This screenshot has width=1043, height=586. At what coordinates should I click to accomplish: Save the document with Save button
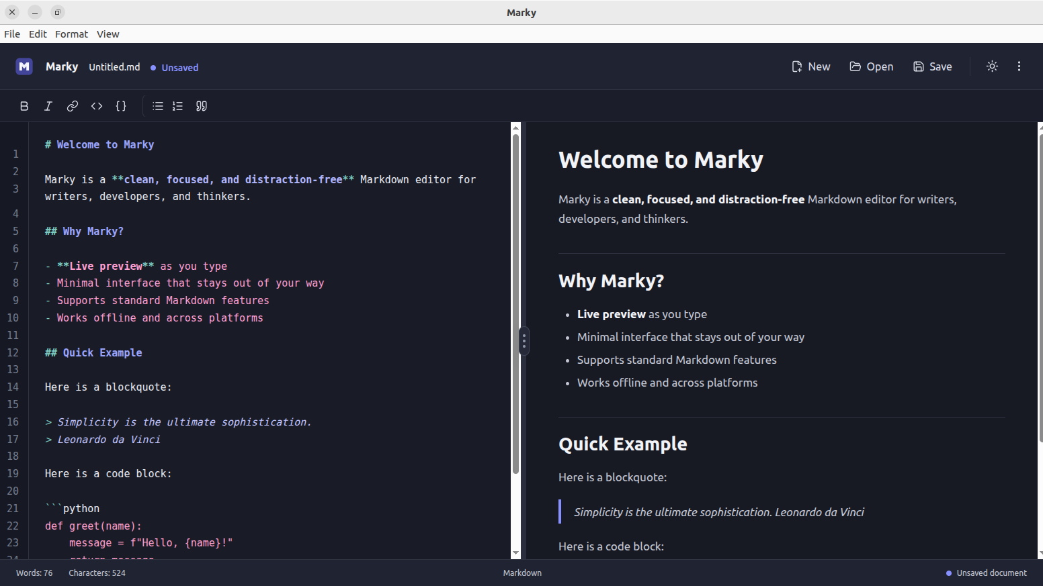click(933, 66)
